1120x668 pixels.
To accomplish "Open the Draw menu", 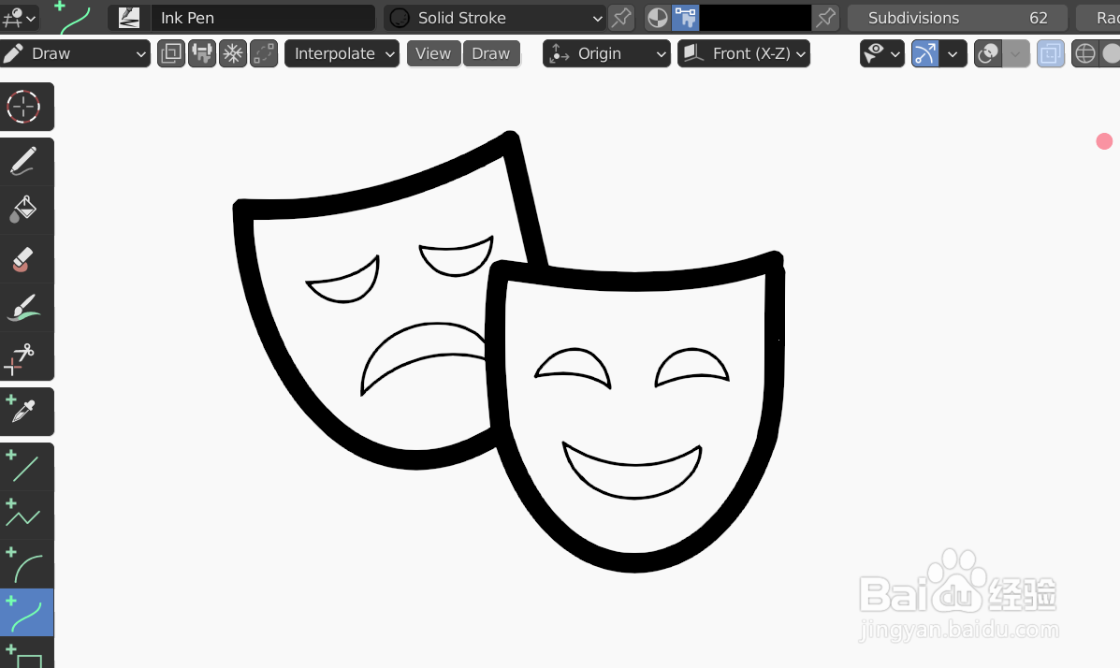I will 491,53.
